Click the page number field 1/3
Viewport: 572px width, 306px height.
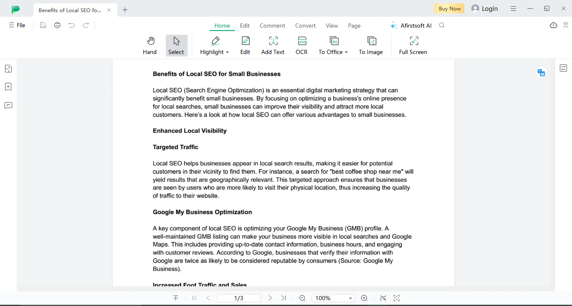239,298
